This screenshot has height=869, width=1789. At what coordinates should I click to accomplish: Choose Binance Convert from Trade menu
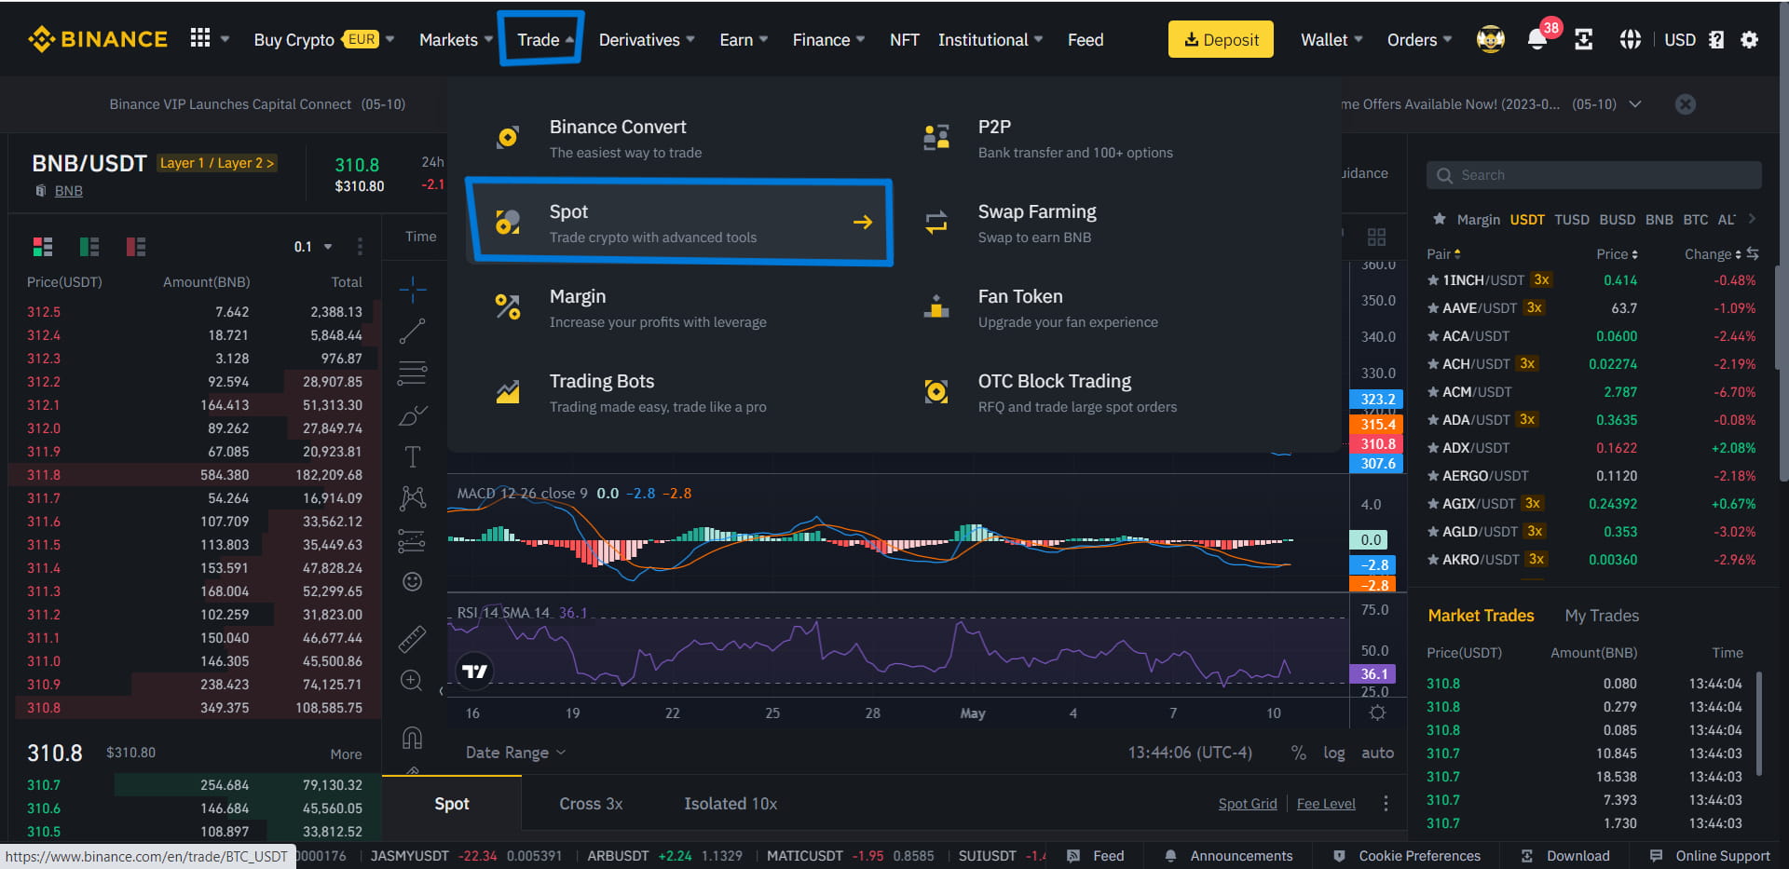click(680, 138)
